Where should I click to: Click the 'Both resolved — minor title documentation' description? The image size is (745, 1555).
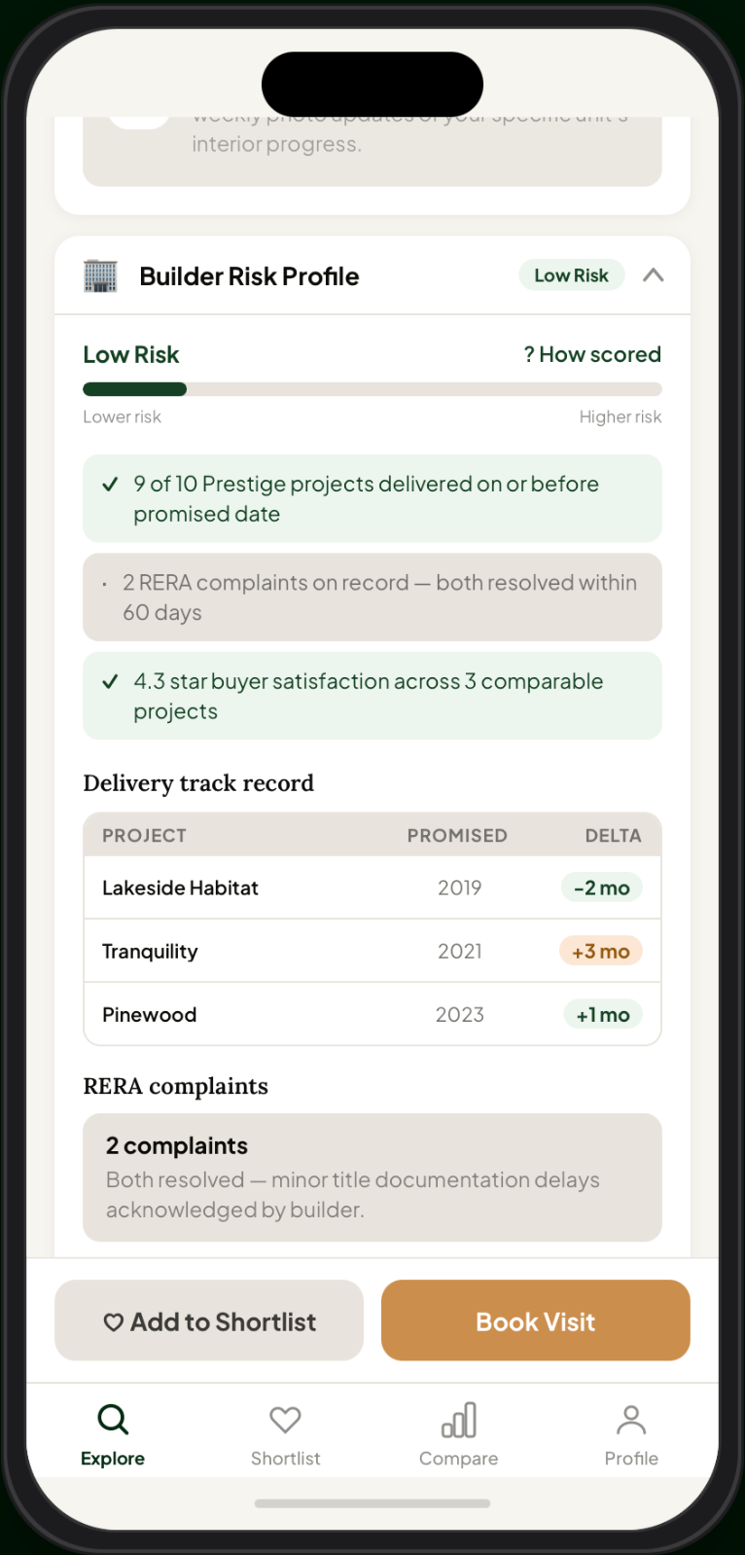tap(353, 1195)
